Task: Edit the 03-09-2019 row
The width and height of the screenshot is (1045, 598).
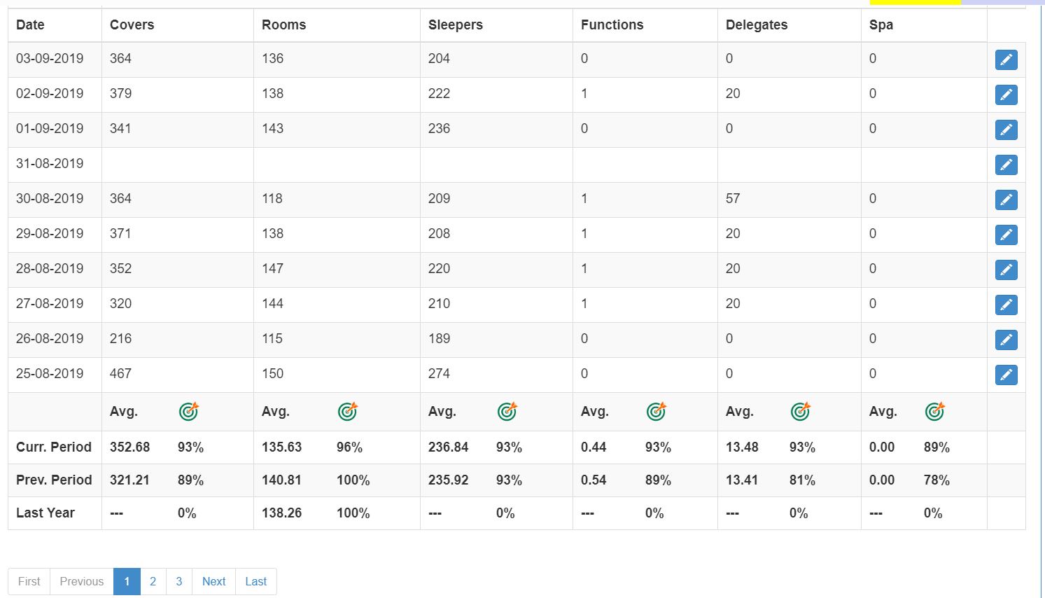Action: (1006, 60)
